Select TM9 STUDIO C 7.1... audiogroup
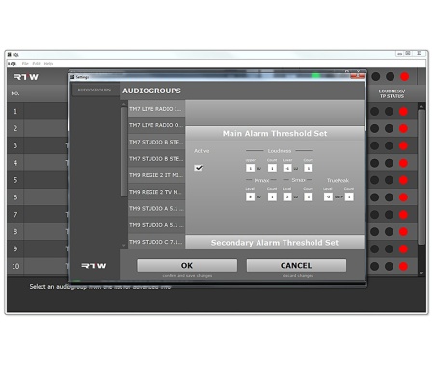434x366 pixels. click(156, 242)
